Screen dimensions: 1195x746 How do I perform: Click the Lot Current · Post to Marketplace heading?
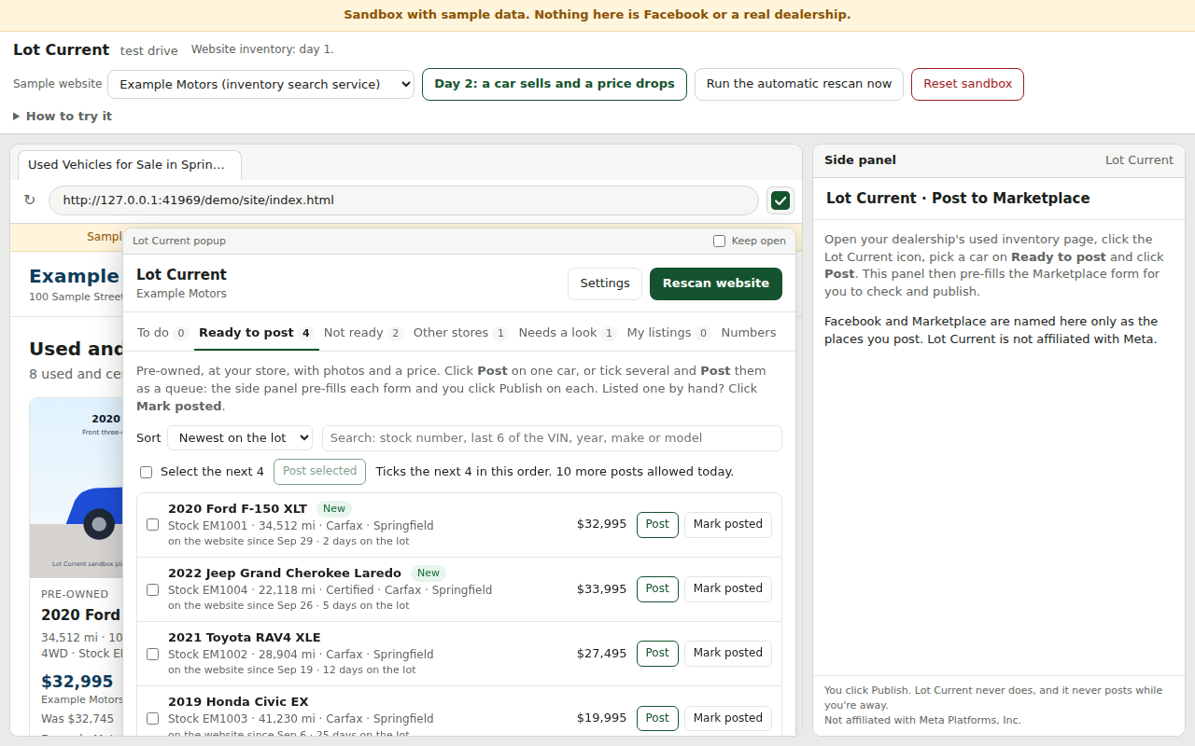click(x=958, y=199)
